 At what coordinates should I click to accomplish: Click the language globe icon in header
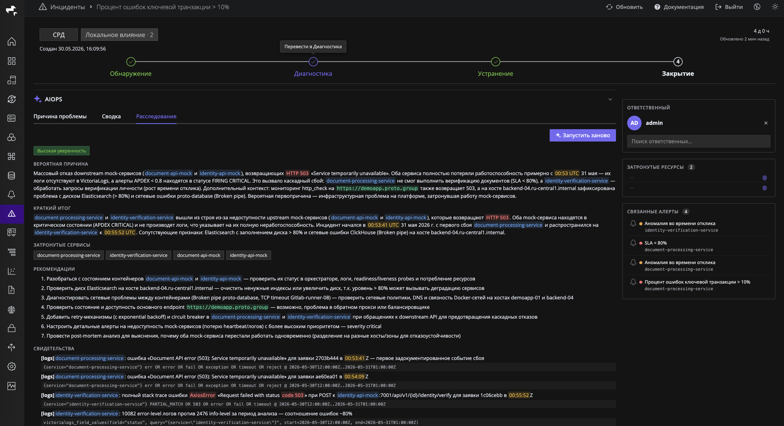(x=757, y=7)
